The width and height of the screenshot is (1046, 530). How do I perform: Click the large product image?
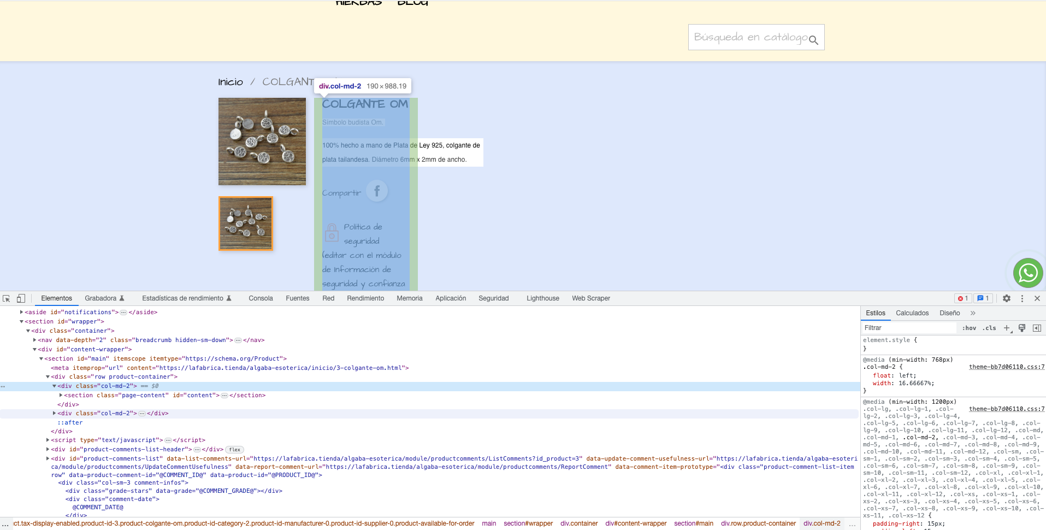262,142
